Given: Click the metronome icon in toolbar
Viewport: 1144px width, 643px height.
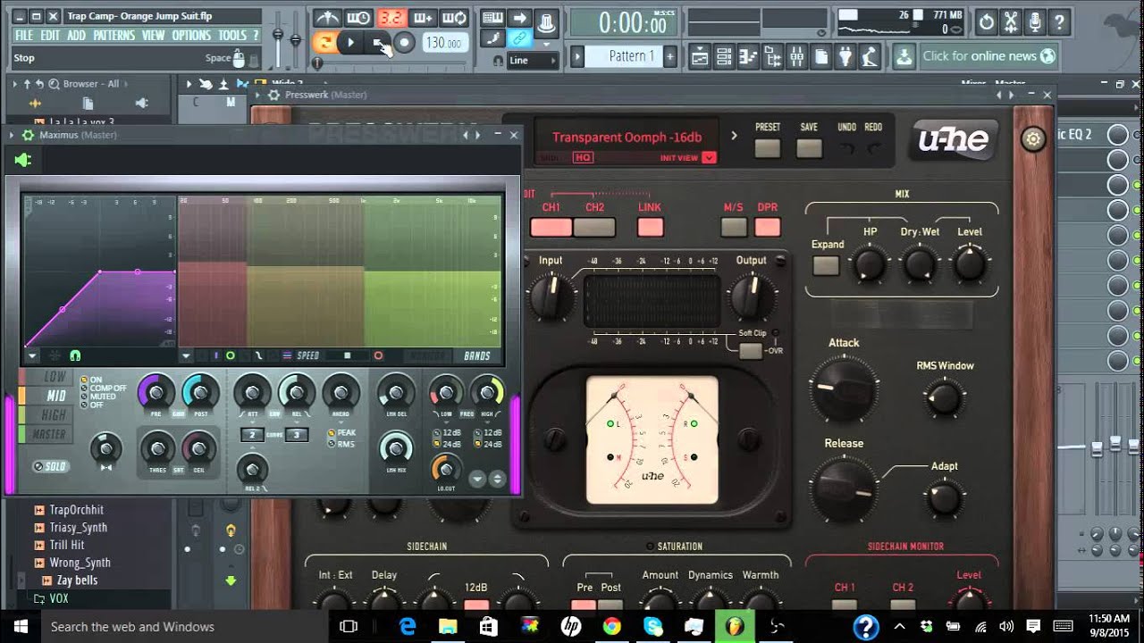Looking at the screenshot, I should (x=327, y=18).
